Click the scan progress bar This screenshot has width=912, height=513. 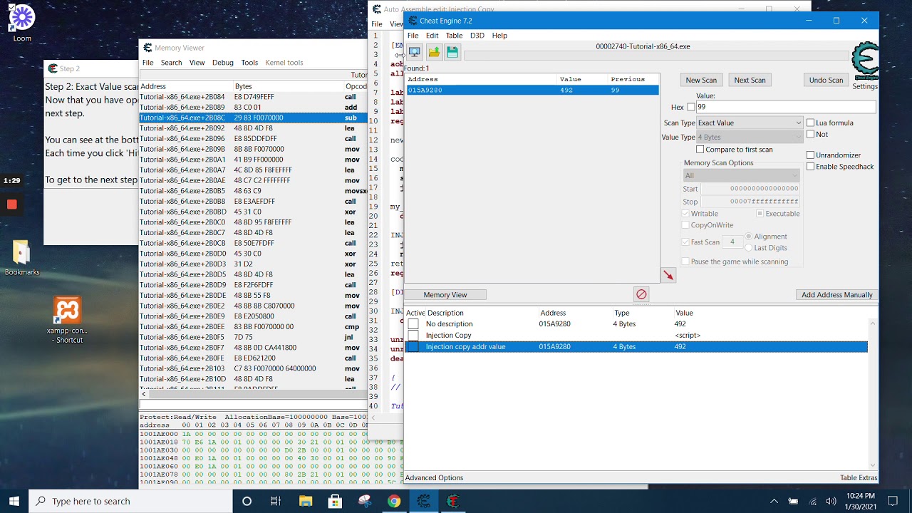coord(656,56)
